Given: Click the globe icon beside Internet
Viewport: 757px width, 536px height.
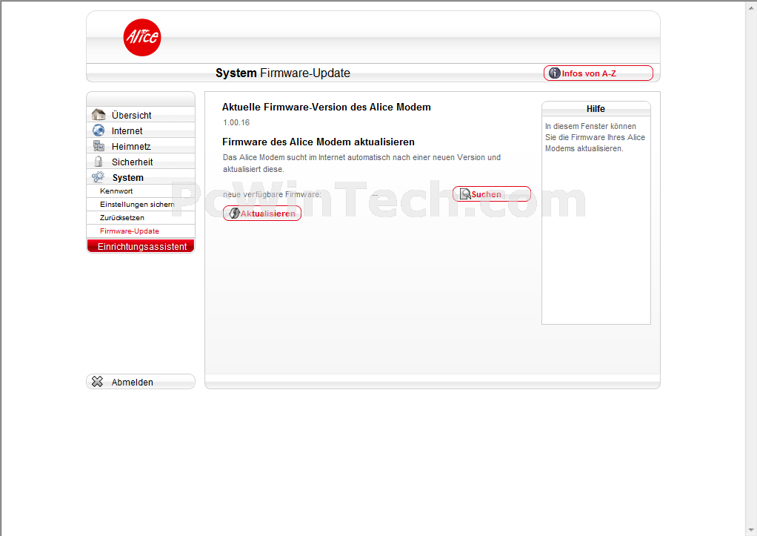Looking at the screenshot, I should [x=99, y=130].
